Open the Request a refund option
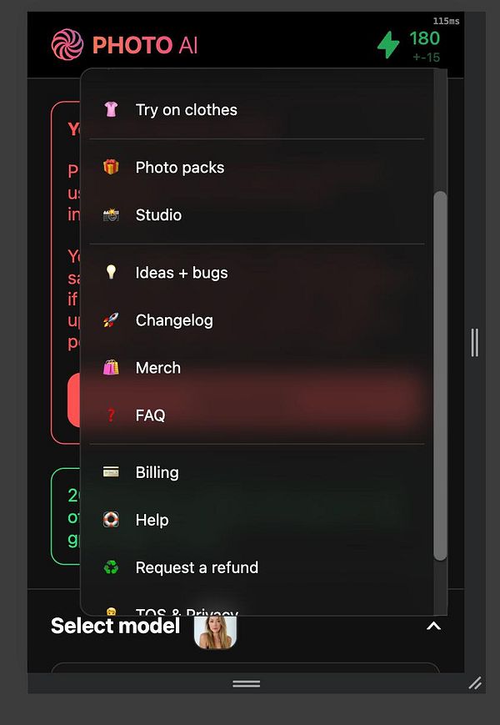Image resolution: width=500 pixels, height=725 pixels. pyautogui.click(x=197, y=566)
